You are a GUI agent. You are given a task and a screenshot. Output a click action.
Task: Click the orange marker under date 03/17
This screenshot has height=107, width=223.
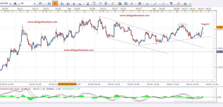click(115, 11)
